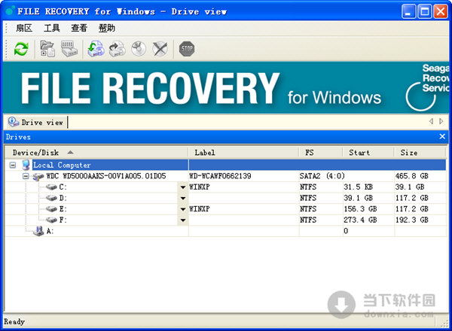Click the 39.1 GB size value in C: row
452x331 pixels.
[410, 187]
